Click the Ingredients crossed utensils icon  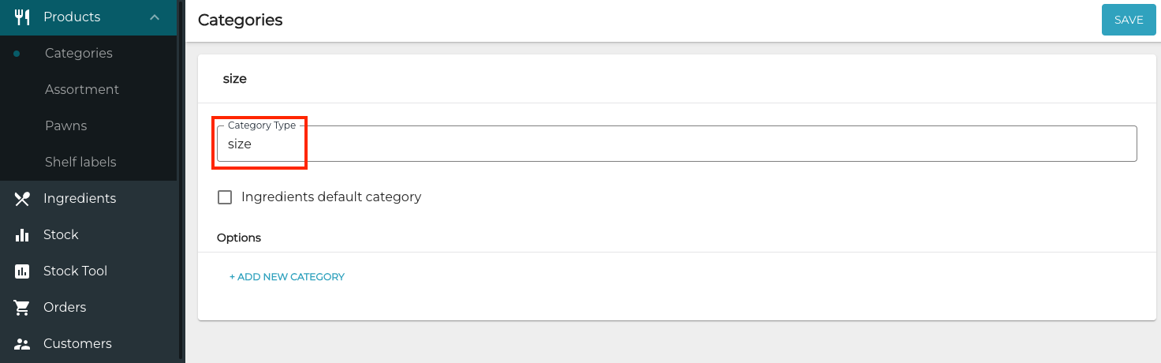pos(22,199)
